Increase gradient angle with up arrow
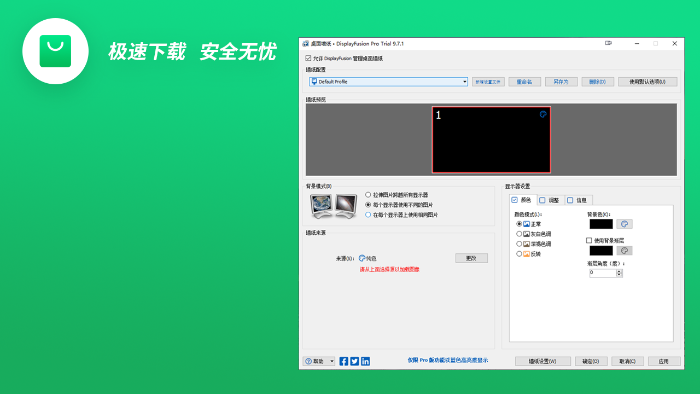The width and height of the screenshot is (700, 394). point(619,271)
